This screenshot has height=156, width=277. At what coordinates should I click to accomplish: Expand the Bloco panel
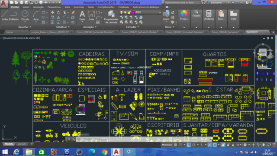click(x=170, y=27)
